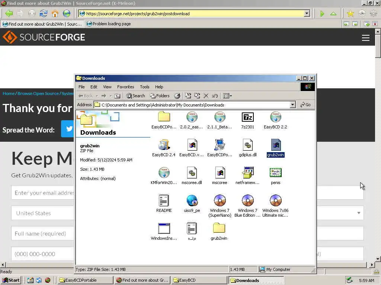Open the File menu in Downloads window
Screen dimensions: 381x285
tap(81, 87)
